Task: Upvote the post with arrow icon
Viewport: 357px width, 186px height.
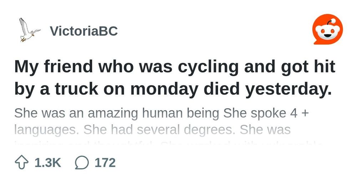Action: point(22,163)
